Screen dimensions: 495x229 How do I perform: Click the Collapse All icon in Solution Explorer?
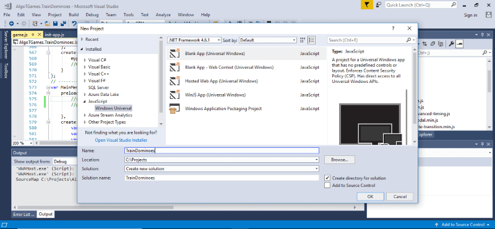point(433,43)
